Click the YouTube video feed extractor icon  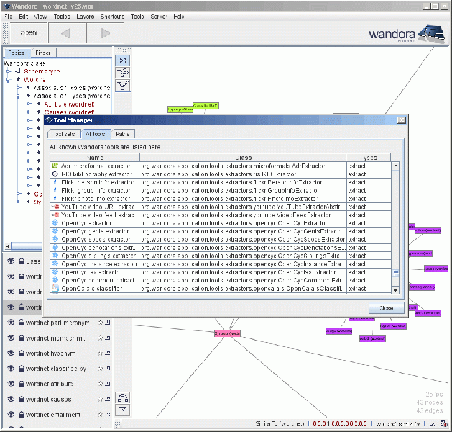tap(55, 215)
